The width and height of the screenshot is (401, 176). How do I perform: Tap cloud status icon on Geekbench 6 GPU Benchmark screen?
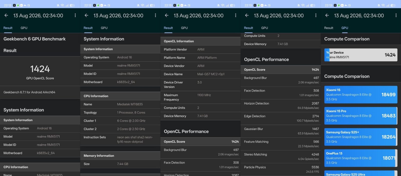25,5
